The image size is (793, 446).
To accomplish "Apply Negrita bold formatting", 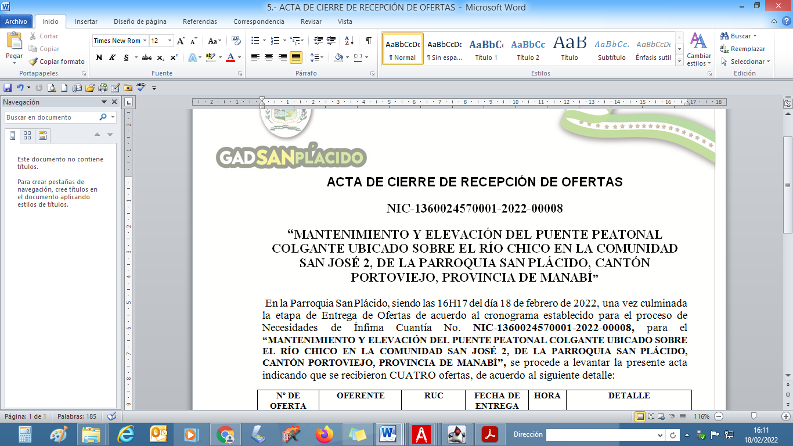I will click(x=99, y=57).
